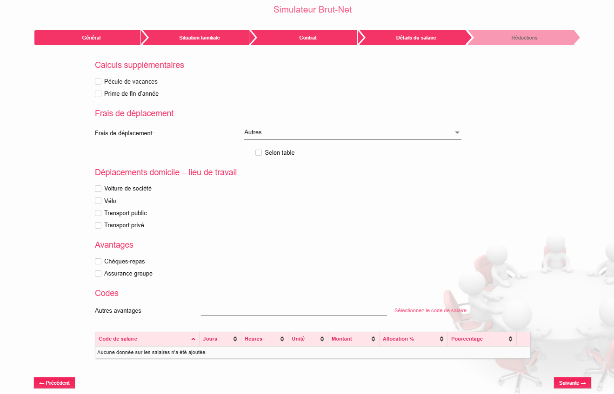Go to the Général step

(x=91, y=38)
